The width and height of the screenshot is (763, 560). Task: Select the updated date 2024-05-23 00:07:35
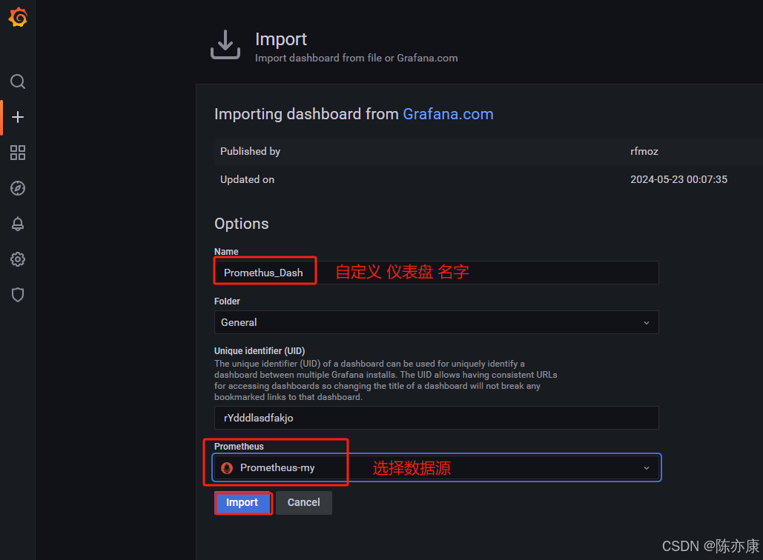678,179
